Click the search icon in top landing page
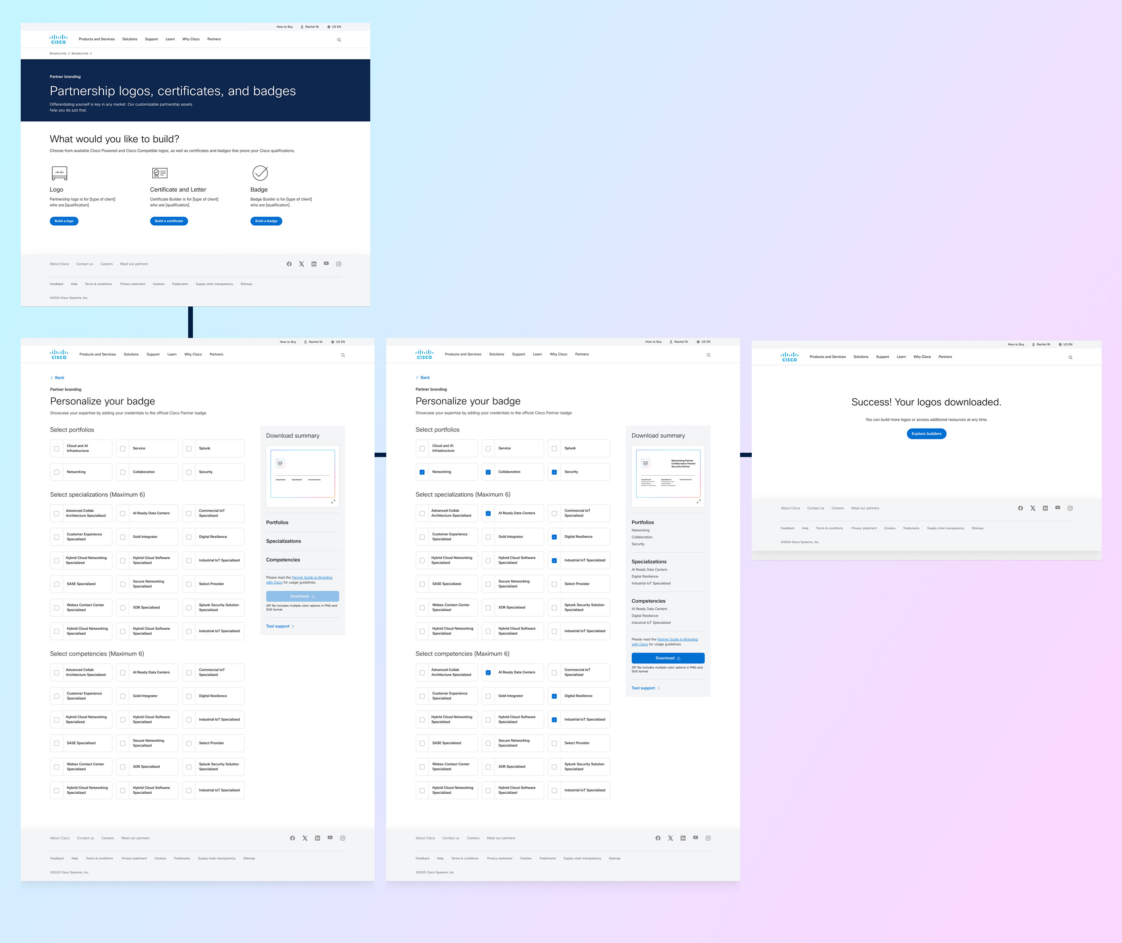The height and width of the screenshot is (943, 1122). coord(339,40)
